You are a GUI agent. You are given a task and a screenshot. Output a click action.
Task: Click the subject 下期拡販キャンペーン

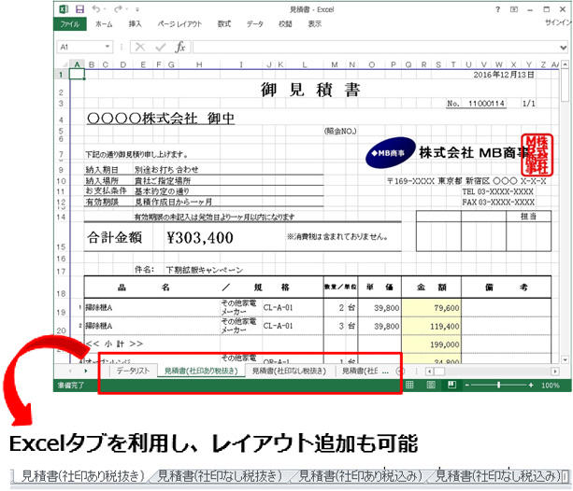[x=205, y=270]
